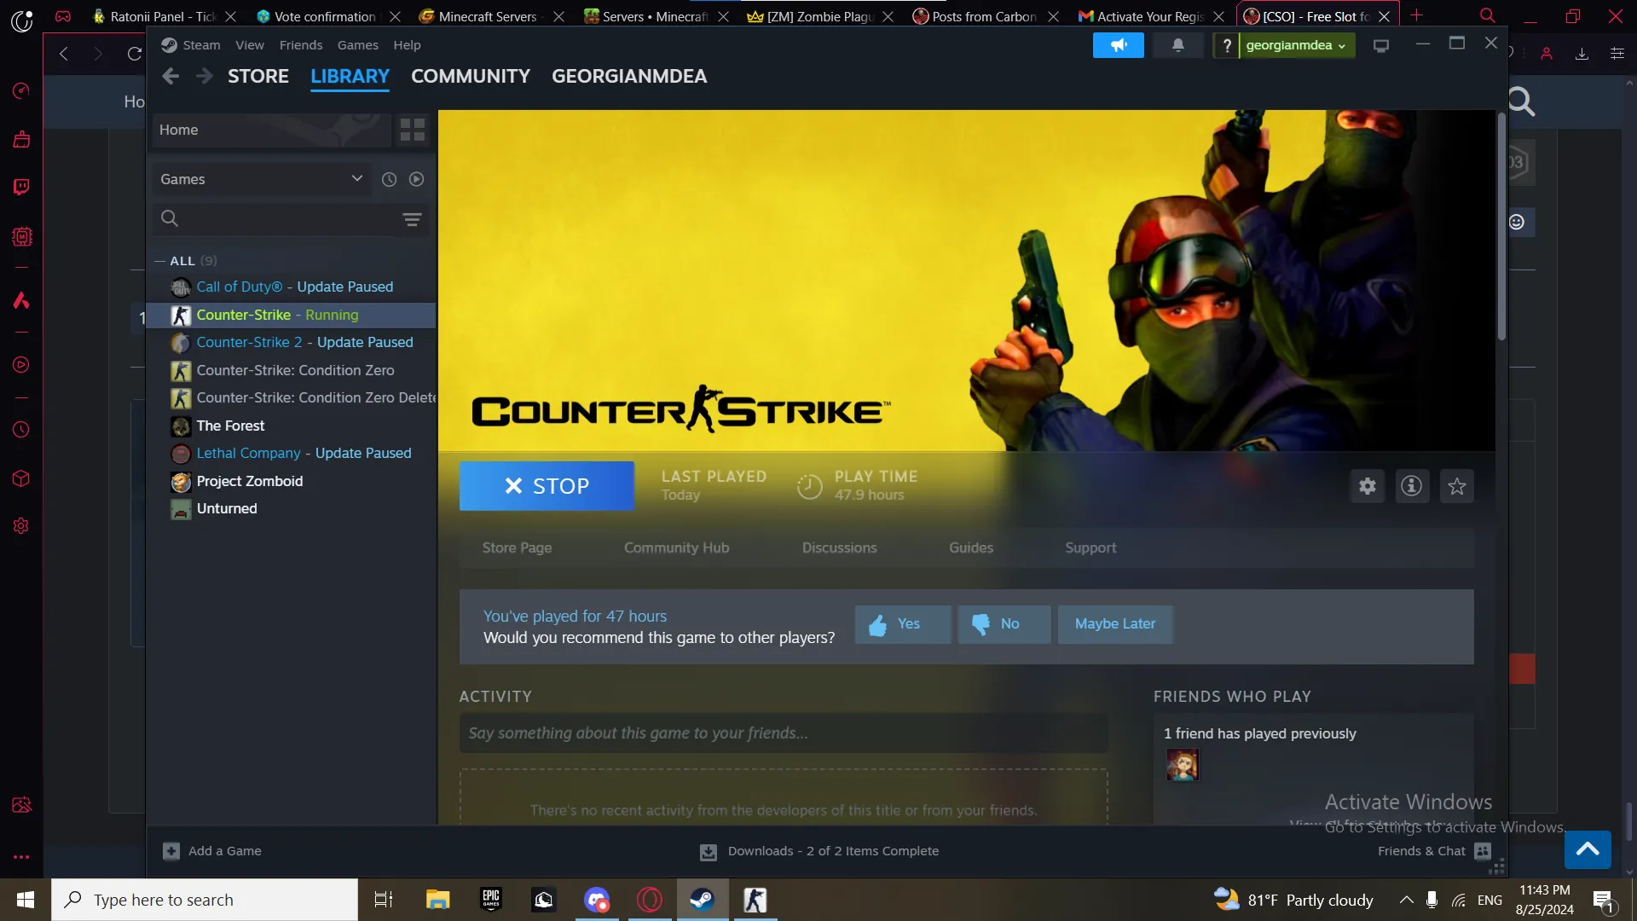Click the Steam announcements megaphone button
Screen dimensions: 1637x921
click(1118, 45)
